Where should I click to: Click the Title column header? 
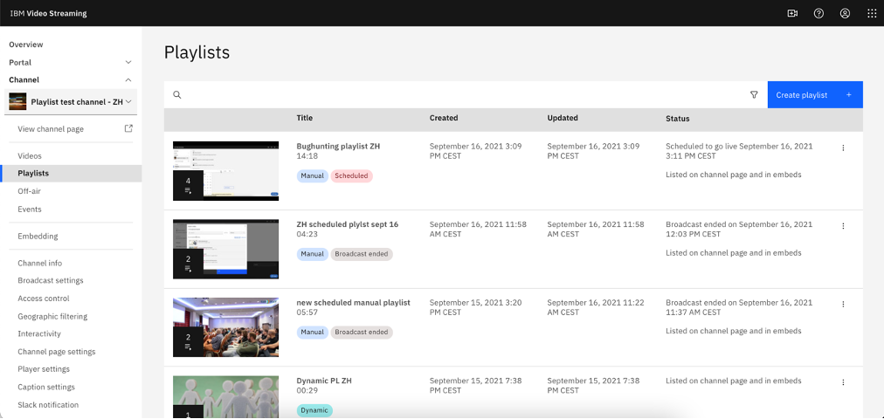(x=305, y=118)
